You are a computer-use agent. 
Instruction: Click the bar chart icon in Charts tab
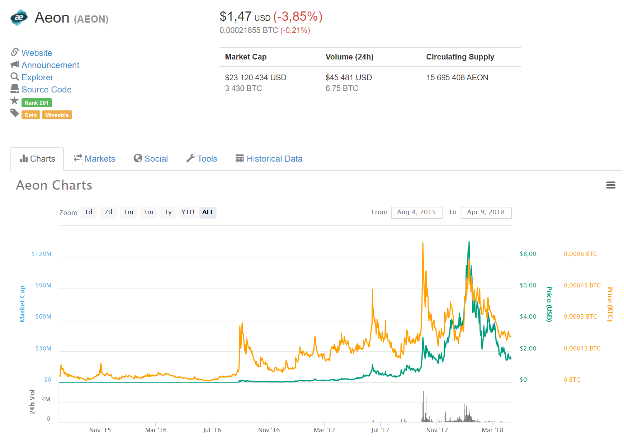point(24,158)
